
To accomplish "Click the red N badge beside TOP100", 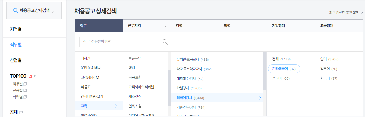I will [30, 76].
